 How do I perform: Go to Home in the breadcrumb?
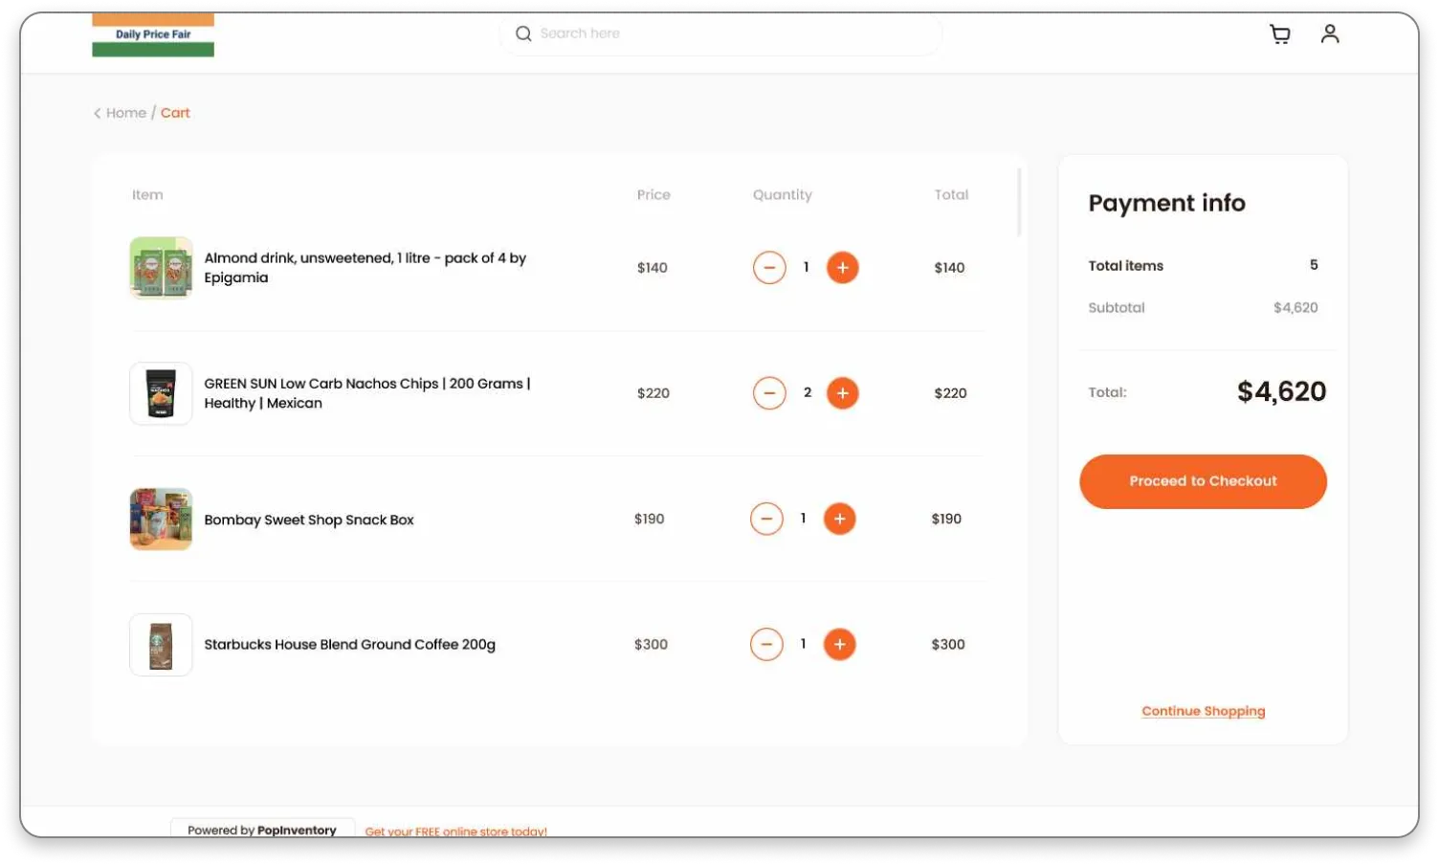pyautogui.click(x=126, y=113)
